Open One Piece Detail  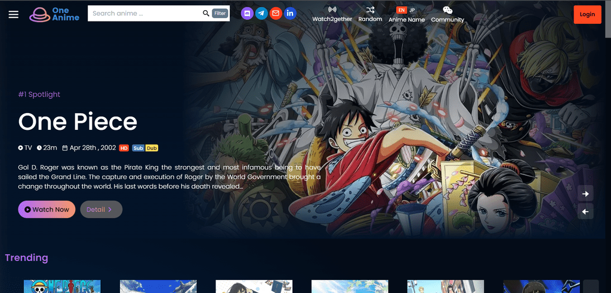pyautogui.click(x=101, y=210)
